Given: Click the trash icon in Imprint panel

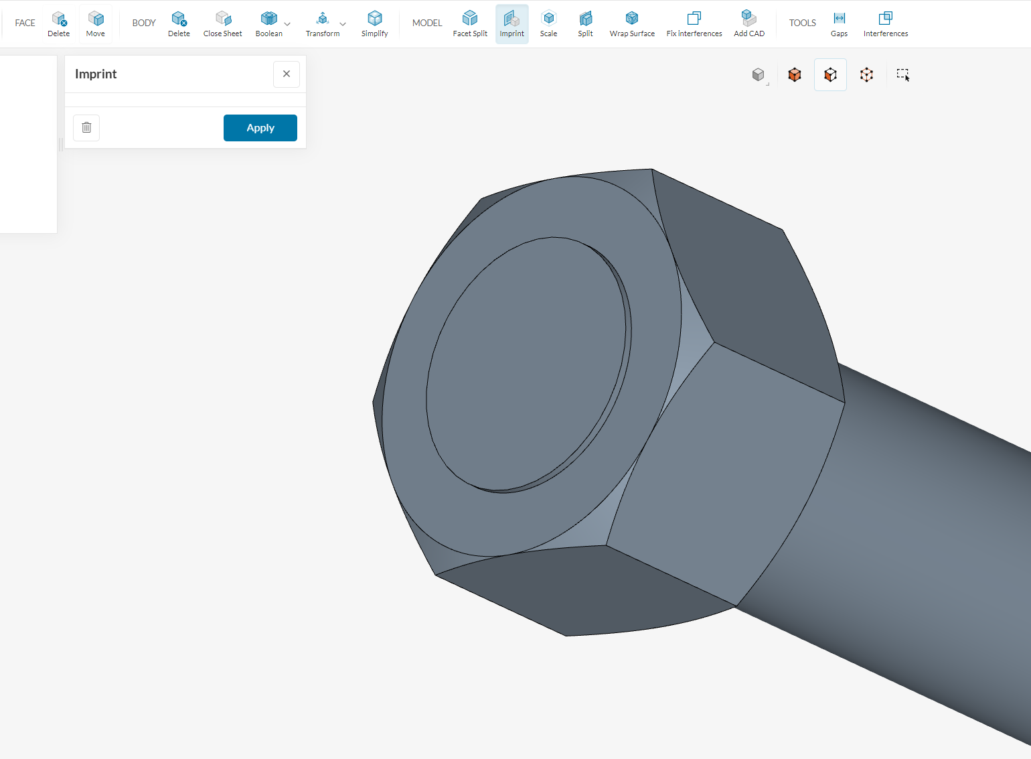Looking at the screenshot, I should click(x=86, y=128).
